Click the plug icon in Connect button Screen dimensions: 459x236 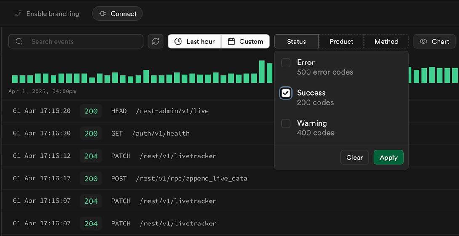click(x=102, y=14)
